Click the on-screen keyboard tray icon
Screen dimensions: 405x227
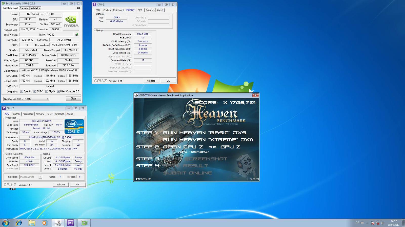point(362,223)
